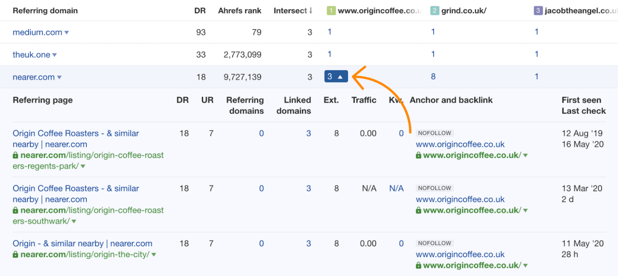Collapse nearer.com backlinks via the blue "3" chevron
Viewport: 618px width, 276px height.
336,76
